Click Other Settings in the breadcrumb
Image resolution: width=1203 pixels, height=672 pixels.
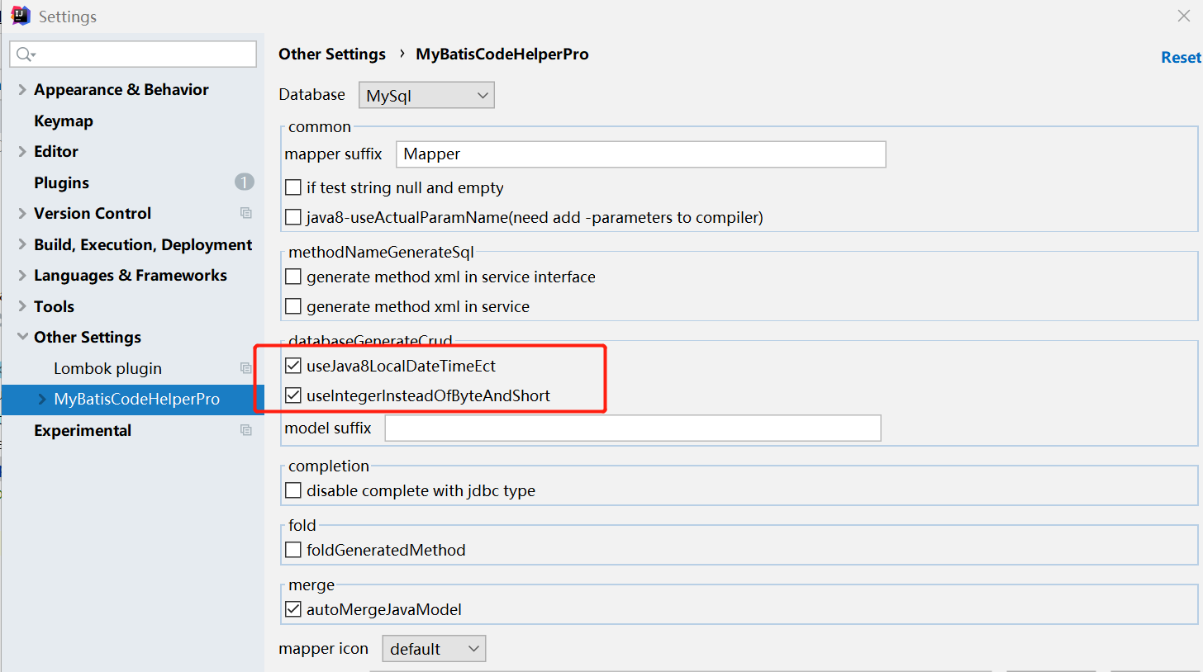click(x=332, y=54)
